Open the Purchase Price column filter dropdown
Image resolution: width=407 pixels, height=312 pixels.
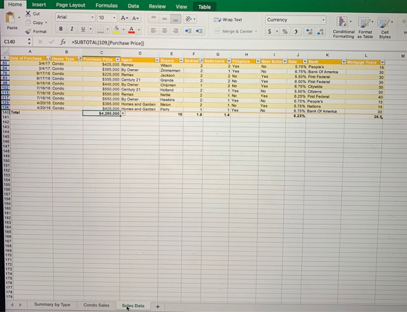(x=117, y=59)
